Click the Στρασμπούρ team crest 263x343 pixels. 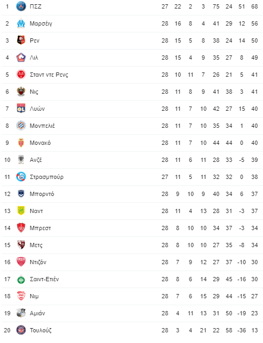21,177
